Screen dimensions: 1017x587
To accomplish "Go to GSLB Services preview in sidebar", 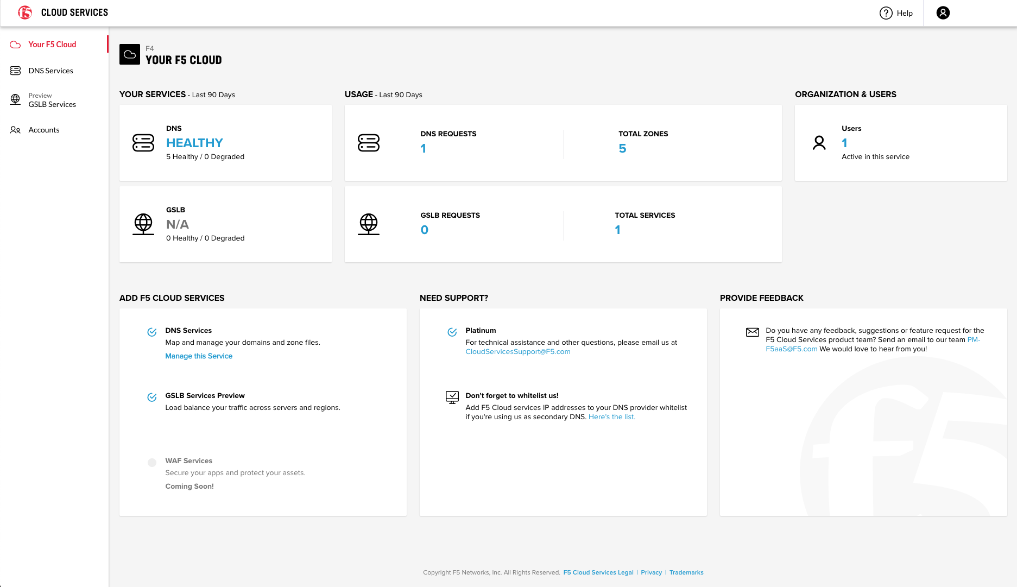I will coord(52,104).
